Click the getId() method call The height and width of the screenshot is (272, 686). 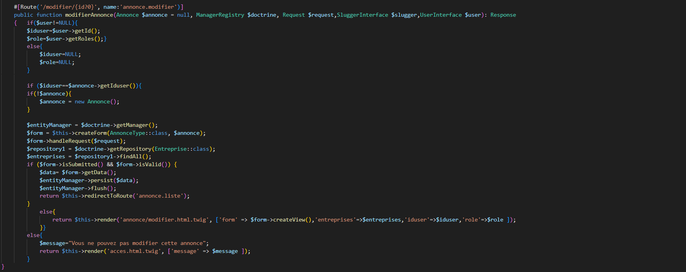(x=86, y=31)
